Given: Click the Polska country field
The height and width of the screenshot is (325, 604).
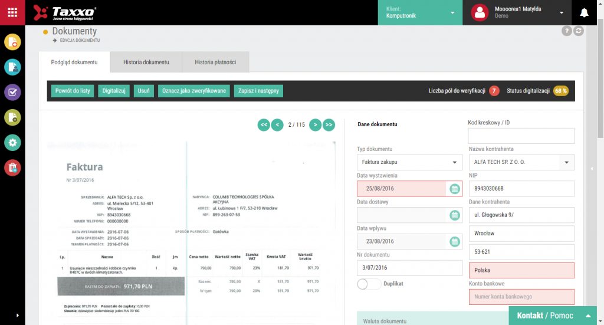Looking at the screenshot, I should pyautogui.click(x=521, y=270).
